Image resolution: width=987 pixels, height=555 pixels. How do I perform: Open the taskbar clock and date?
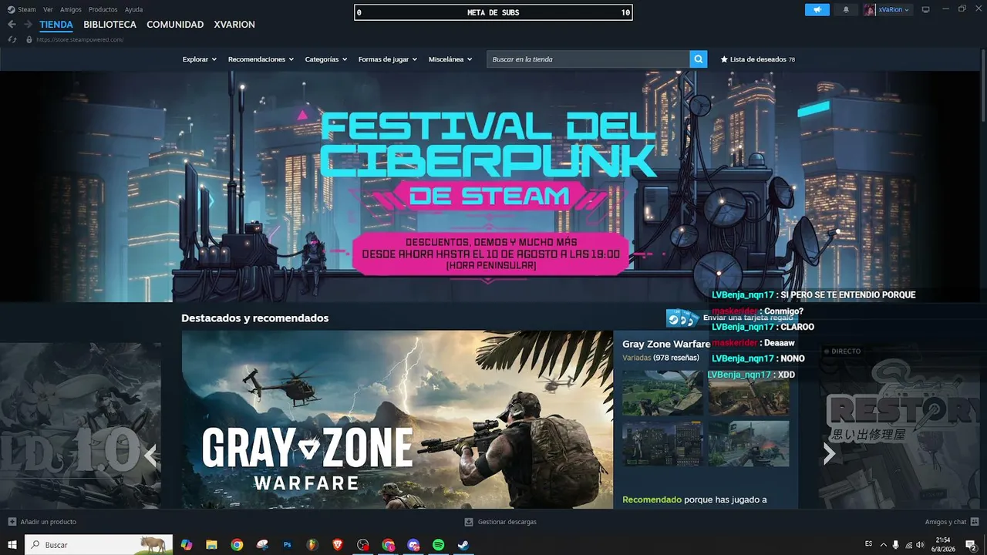tap(943, 545)
